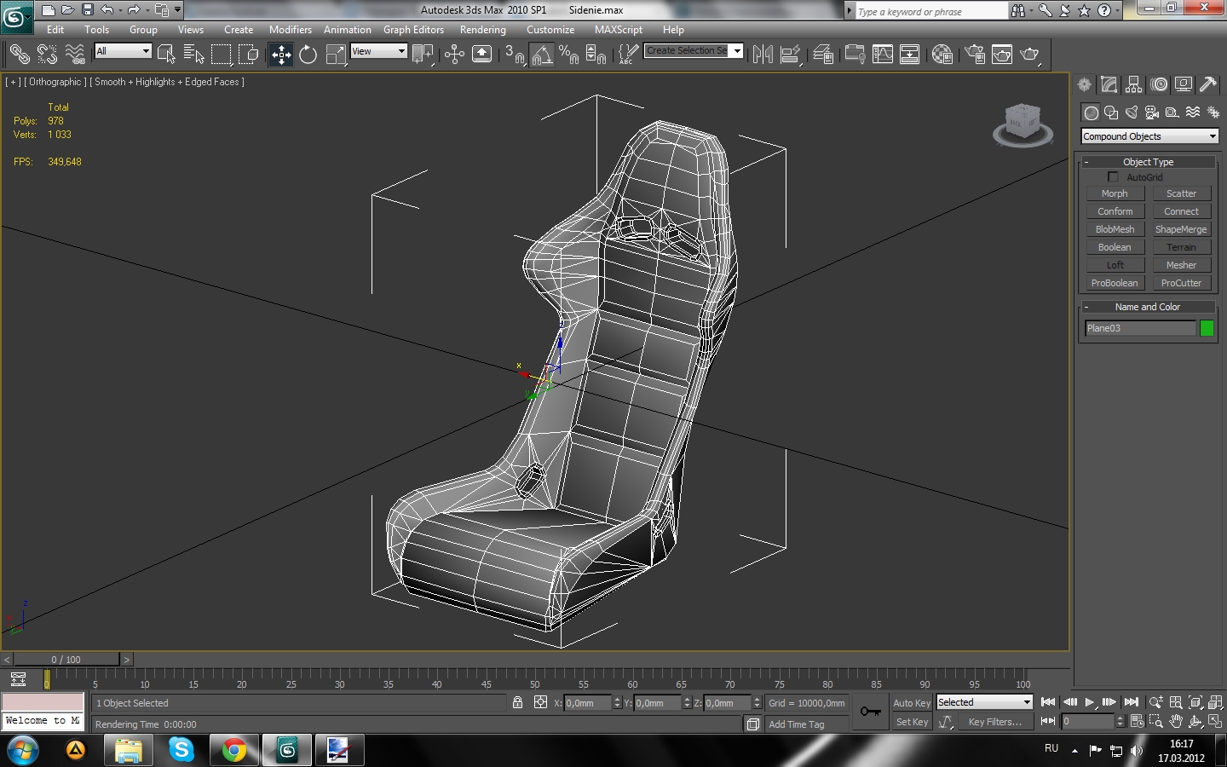Viewport: 1227px width, 767px height.
Task: Click the green object color swatch
Action: 1207,328
